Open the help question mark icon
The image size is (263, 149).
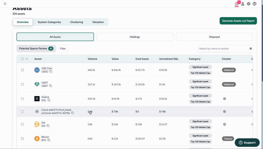point(254,4)
